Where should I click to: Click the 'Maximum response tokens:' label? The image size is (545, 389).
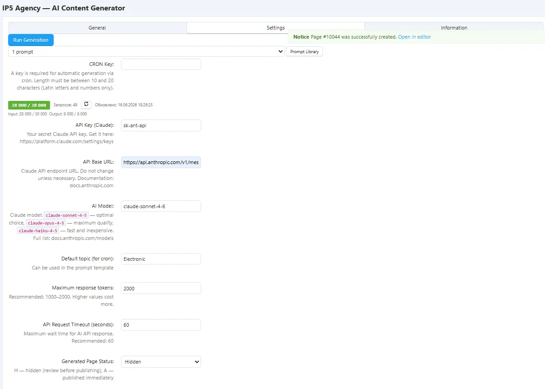point(83,288)
